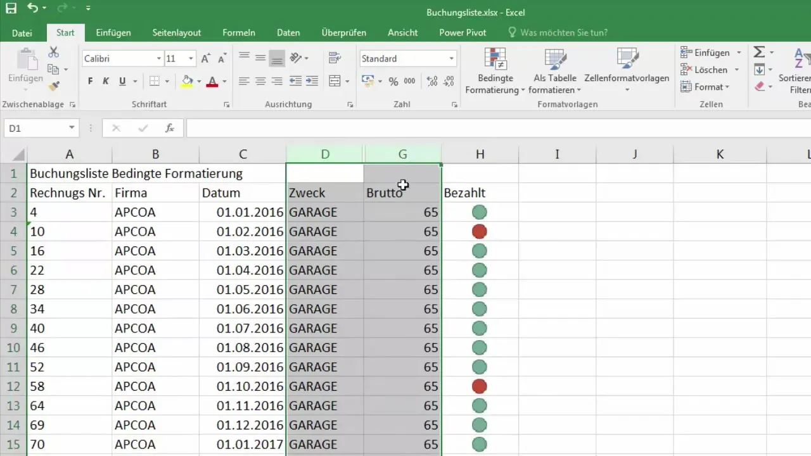Switch to the Formeln tab

coord(239,33)
